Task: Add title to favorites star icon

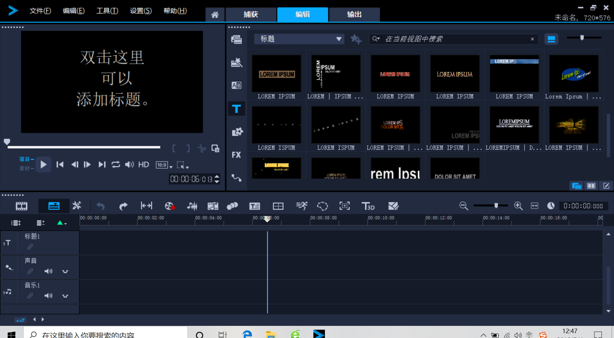Action: pyautogui.click(x=356, y=39)
